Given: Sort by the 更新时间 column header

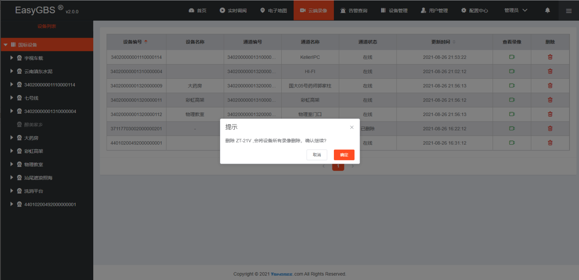Looking at the screenshot, I should click(444, 42).
